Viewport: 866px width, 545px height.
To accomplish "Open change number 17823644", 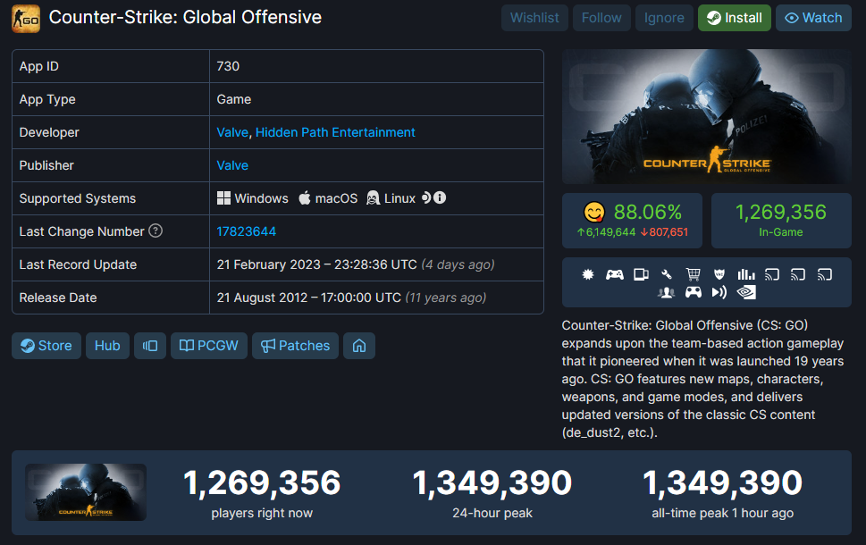I will pyautogui.click(x=247, y=231).
